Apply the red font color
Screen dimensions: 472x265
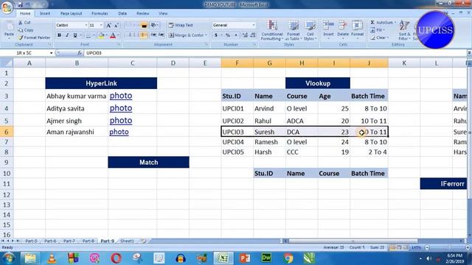(x=113, y=35)
